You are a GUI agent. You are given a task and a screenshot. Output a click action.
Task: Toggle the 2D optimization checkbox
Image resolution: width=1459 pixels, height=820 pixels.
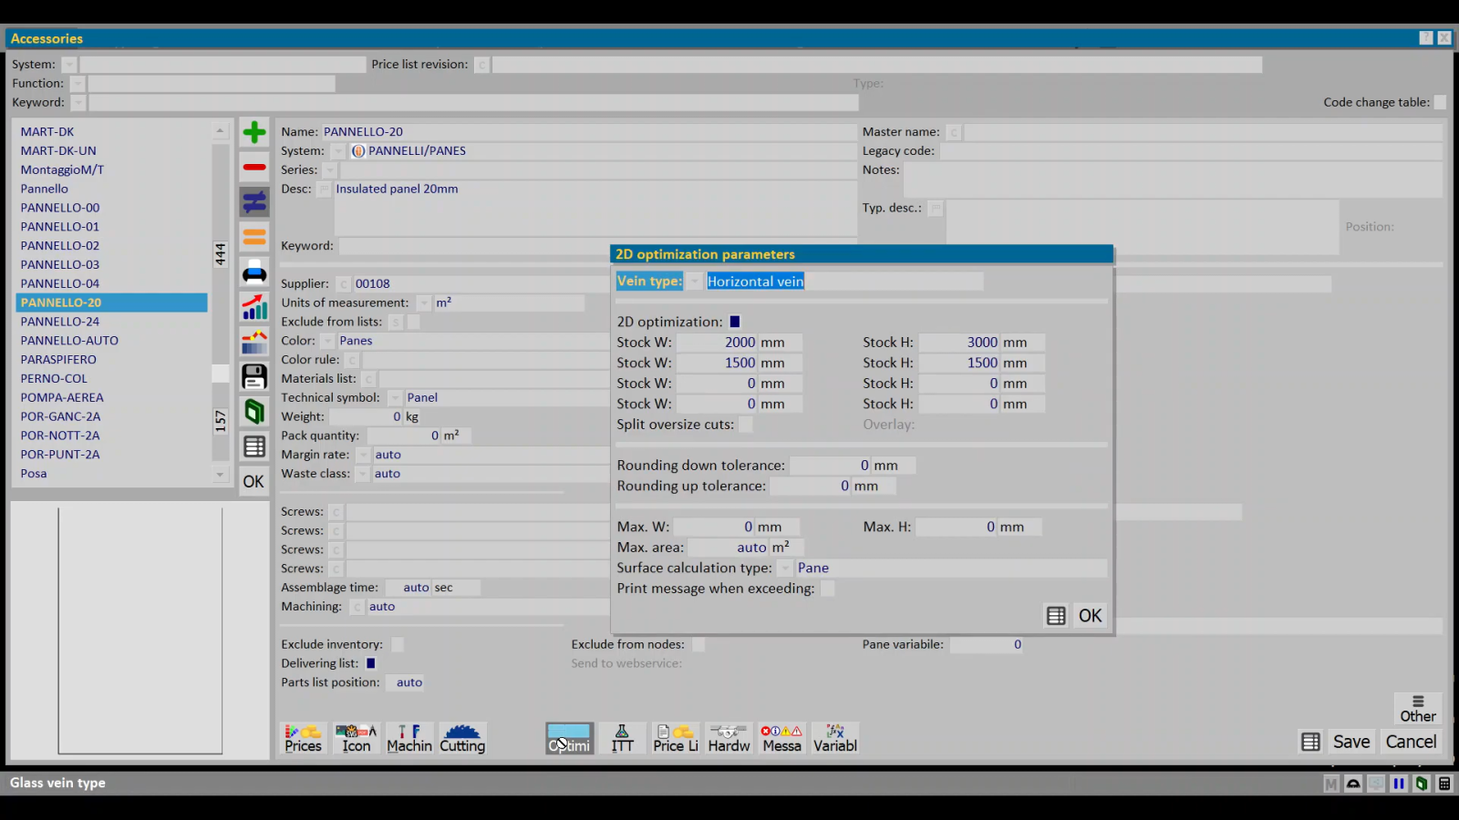(x=735, y=322)
